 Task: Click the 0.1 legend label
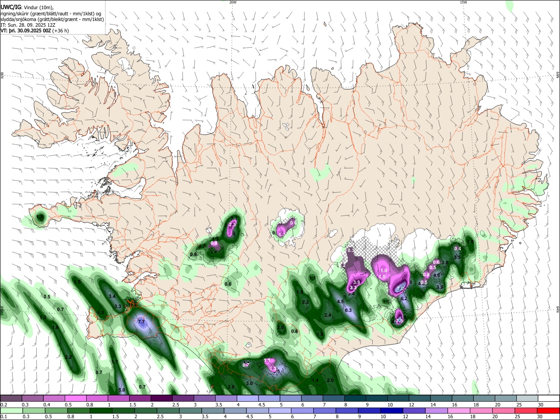pos(4,417)
